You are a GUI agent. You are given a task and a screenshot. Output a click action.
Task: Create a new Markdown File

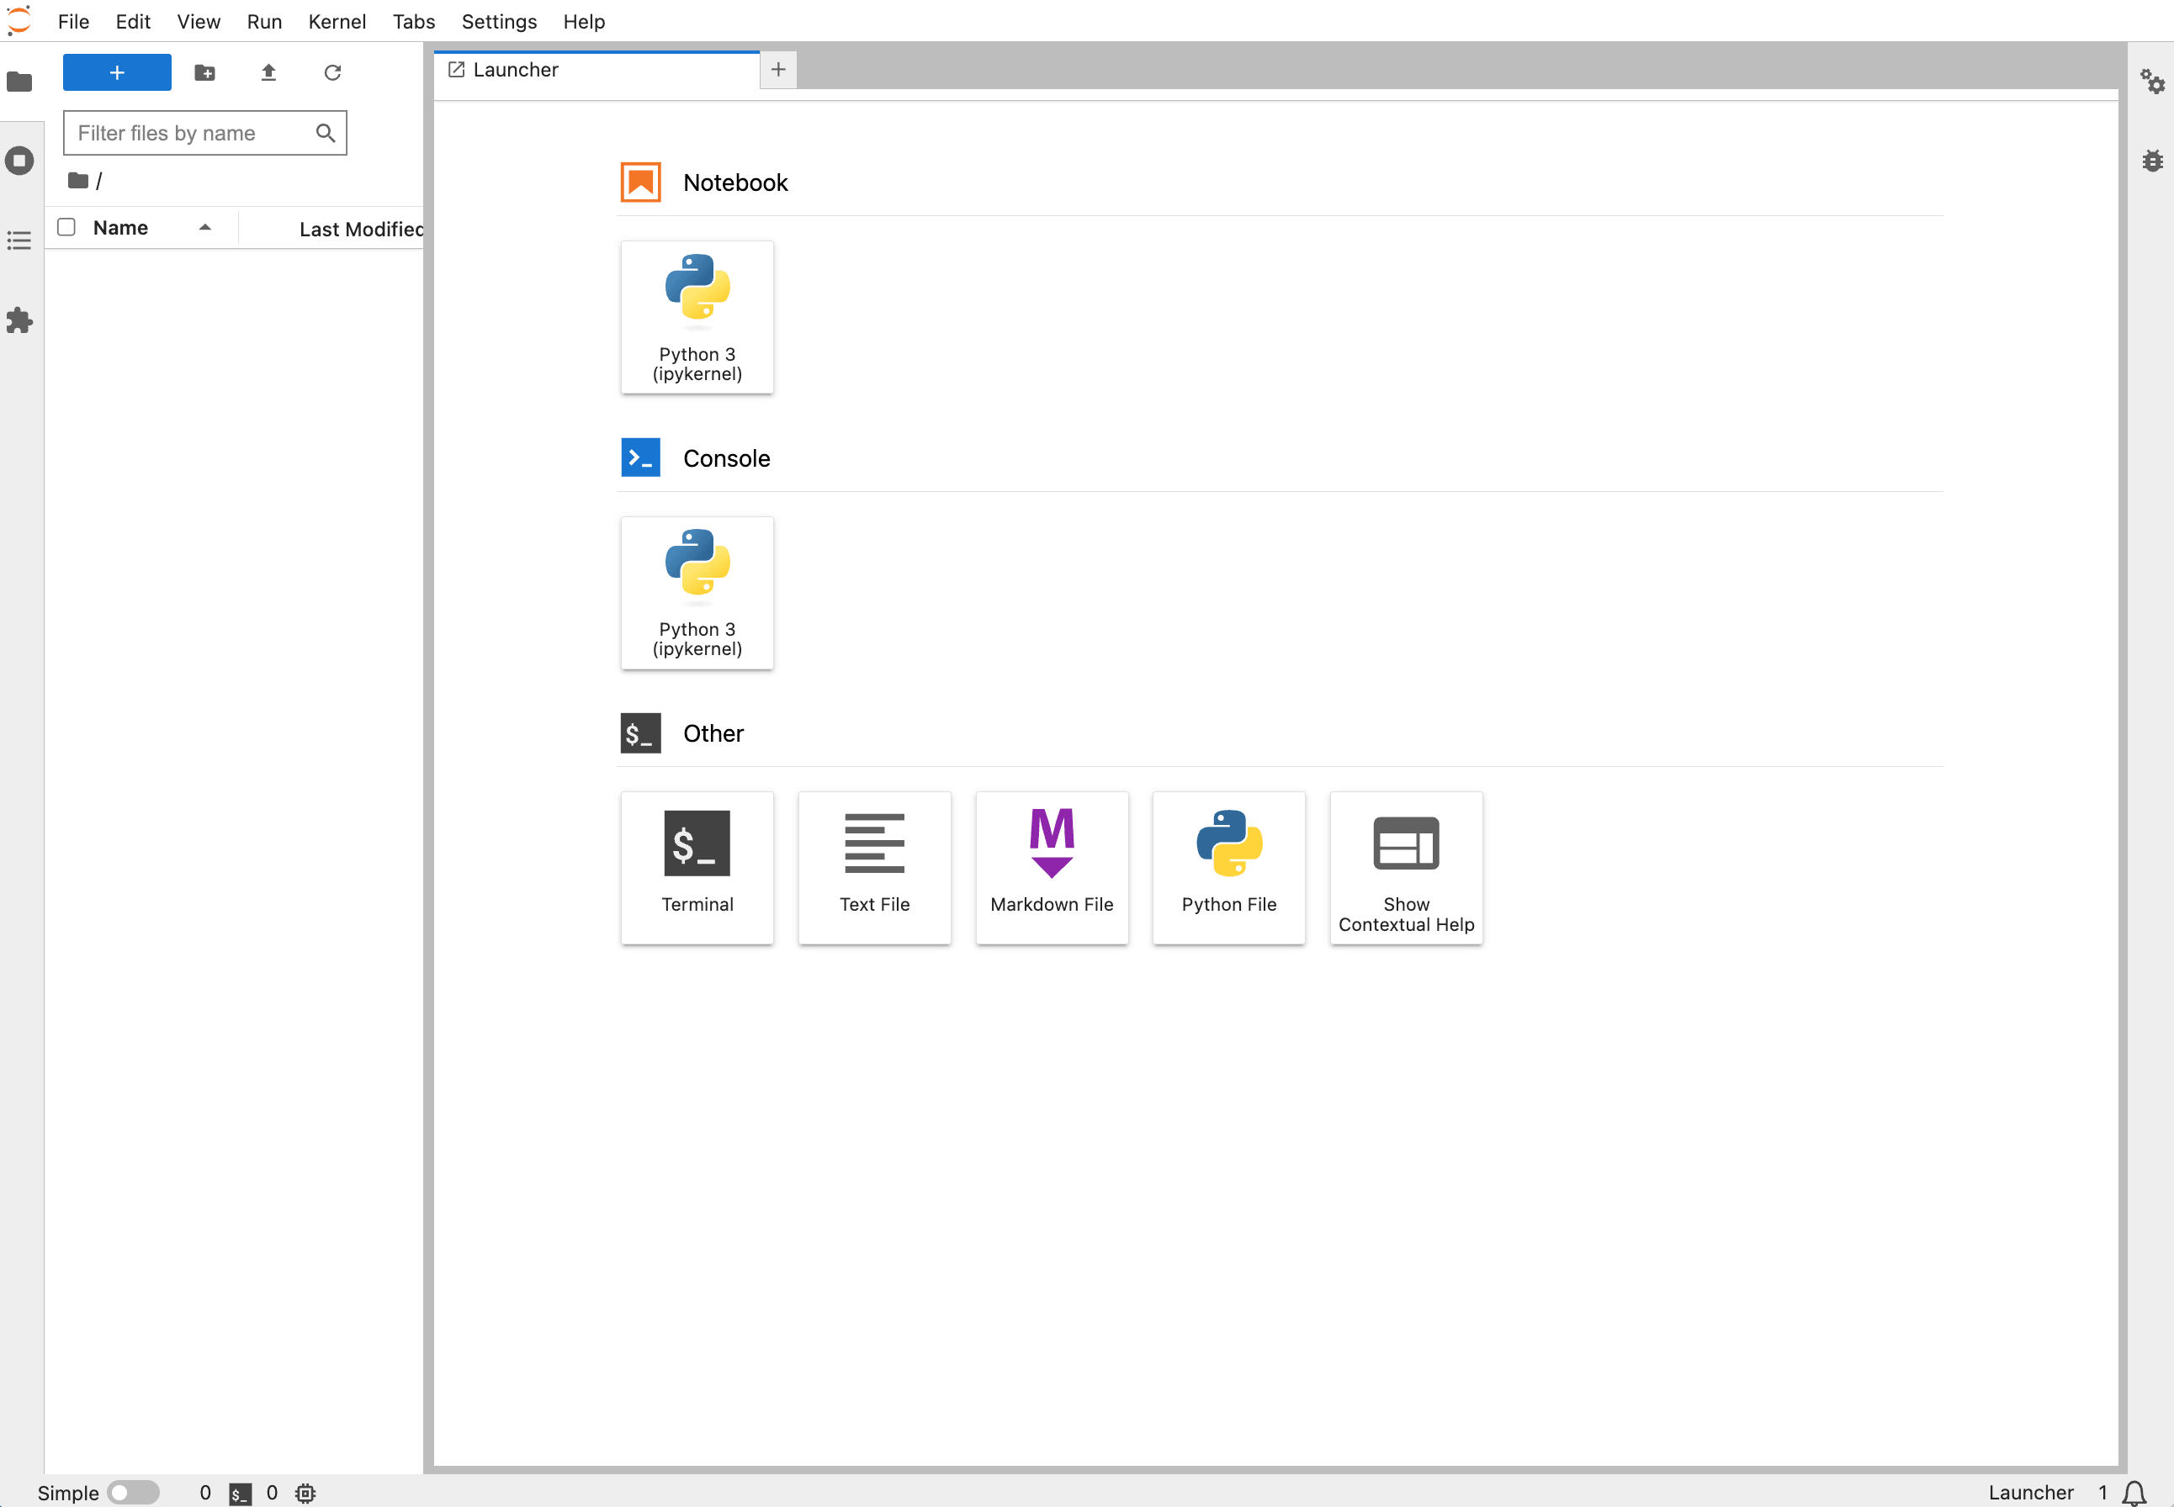click(x=1052, y=868)
